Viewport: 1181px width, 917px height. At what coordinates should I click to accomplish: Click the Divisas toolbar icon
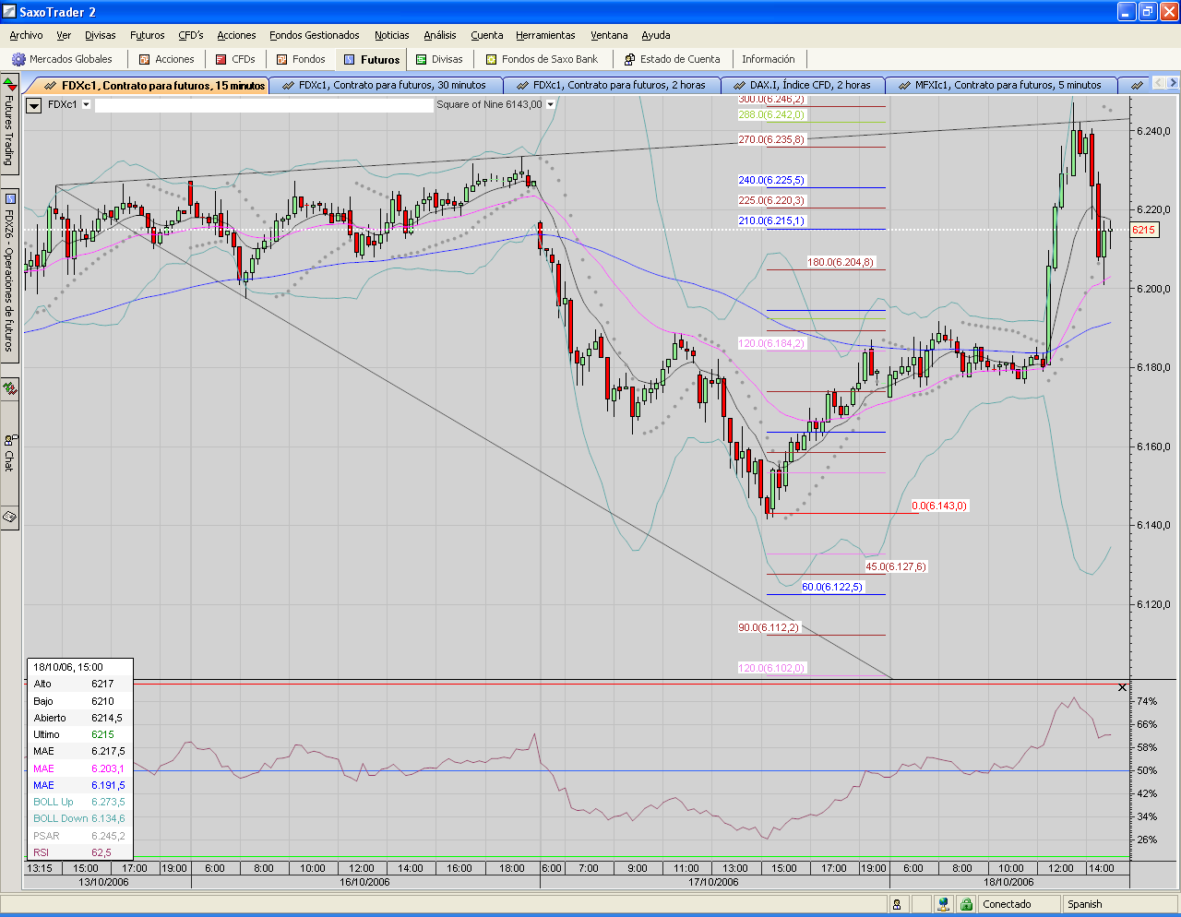[x=422, y=59]
